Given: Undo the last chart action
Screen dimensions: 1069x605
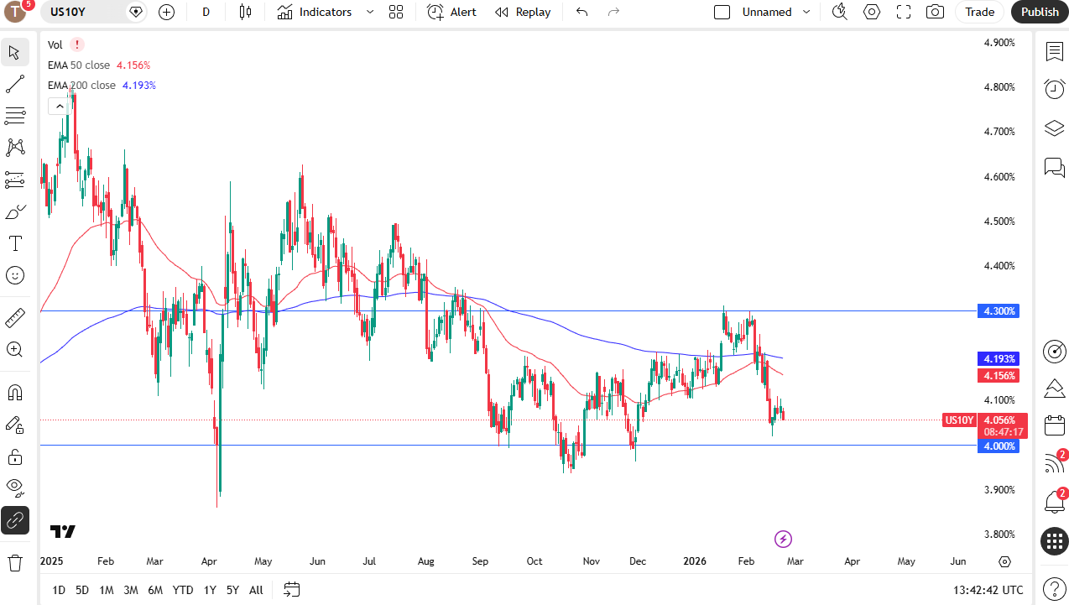Looking at the screenshot, I should click(x=581, y=12).
